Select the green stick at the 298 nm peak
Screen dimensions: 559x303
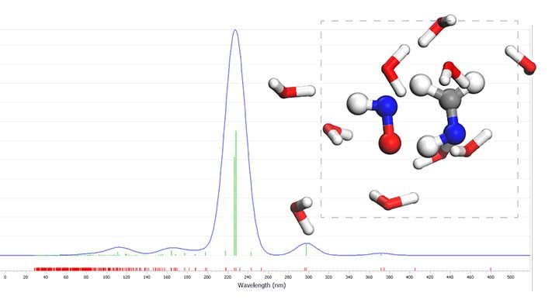pyautogui.click(x=306, y=250)
